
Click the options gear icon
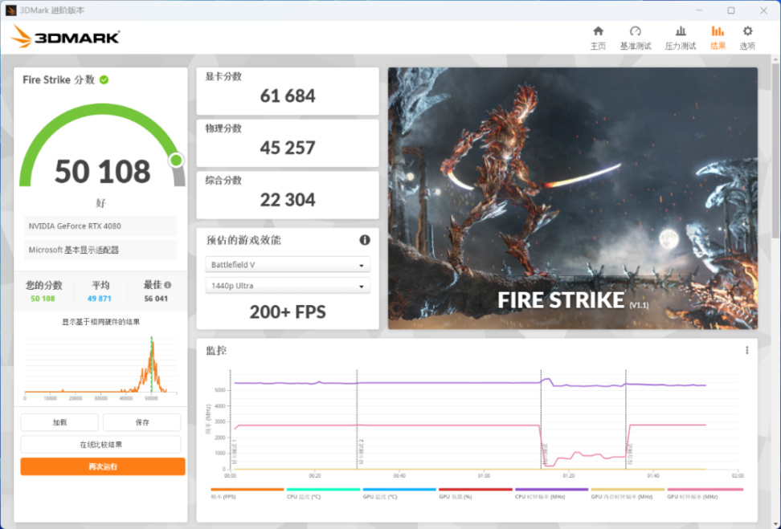[x=747, y=31]
